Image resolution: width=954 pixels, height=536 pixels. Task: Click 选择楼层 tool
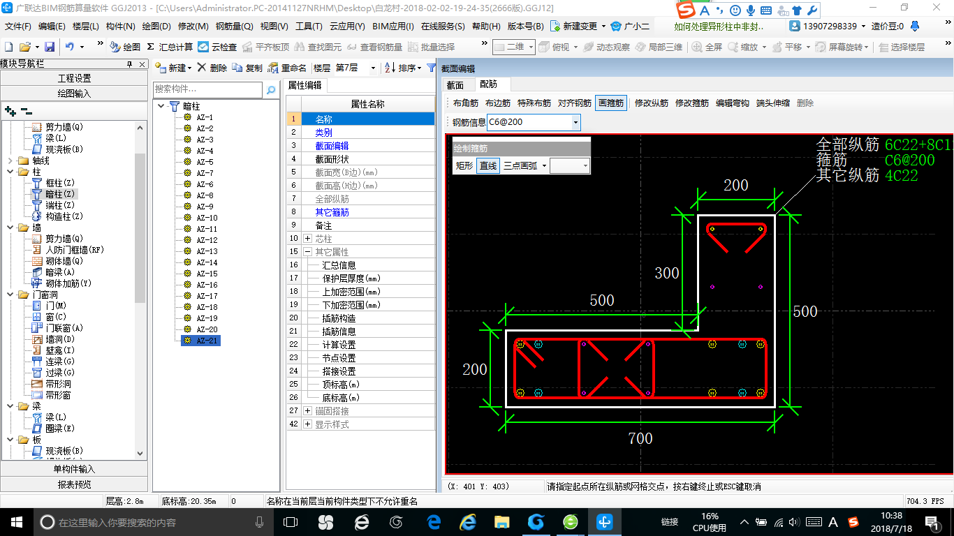click(902, 47)
